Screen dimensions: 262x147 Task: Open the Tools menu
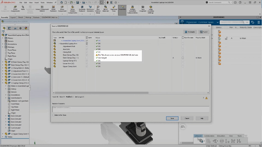[43, 2]
